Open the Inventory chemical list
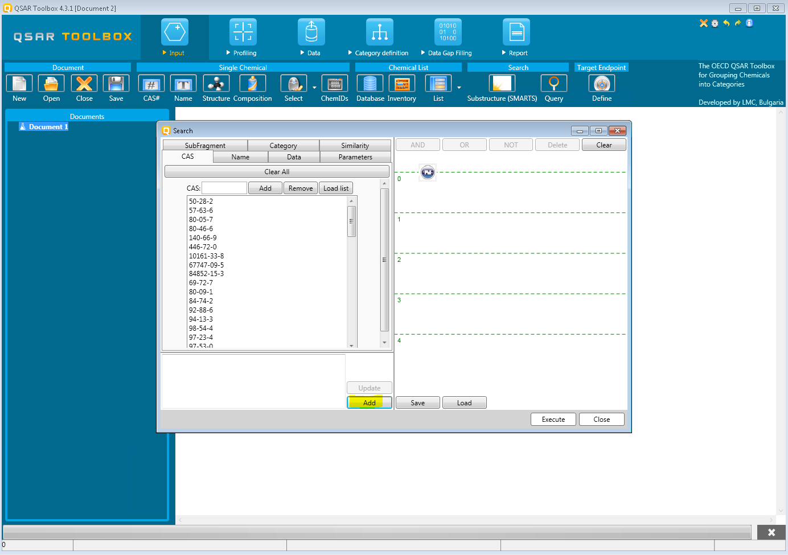 (401, 84)
